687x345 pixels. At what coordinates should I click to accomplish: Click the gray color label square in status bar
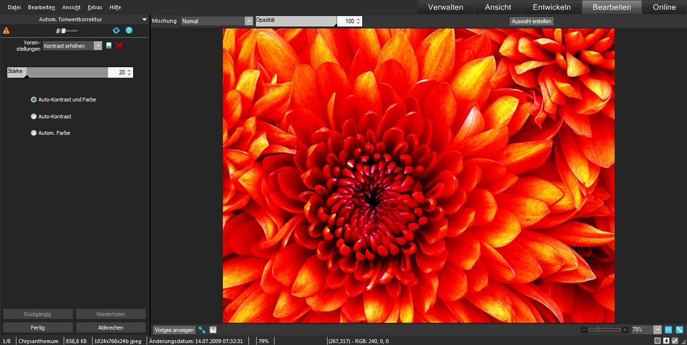657,341
